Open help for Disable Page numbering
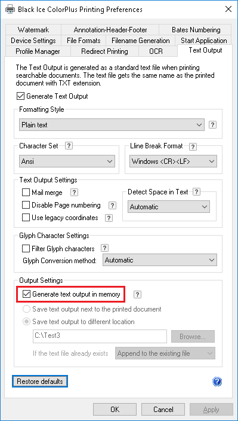Image resolution: width=238 pixels, height=421 pixels. click(x=113, y=206)
